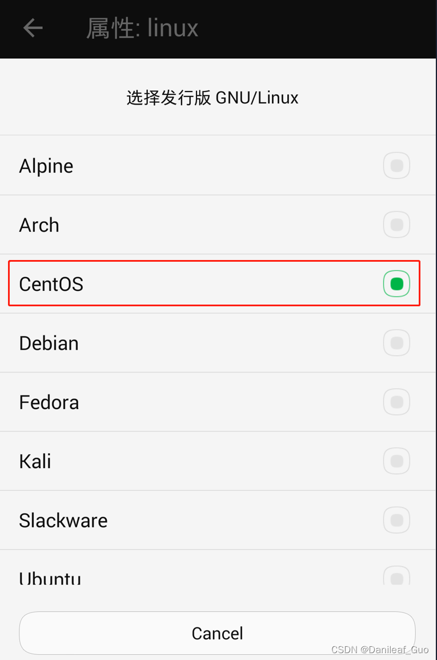Tap the Kali list item
437x660 pixels.
(171, 461)
